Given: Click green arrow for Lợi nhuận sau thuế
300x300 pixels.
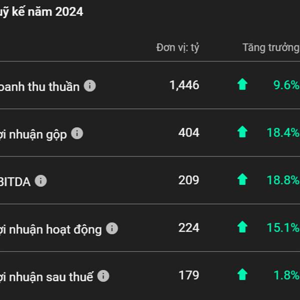Looking at the screenshot, I should click(x=242, y=274).
